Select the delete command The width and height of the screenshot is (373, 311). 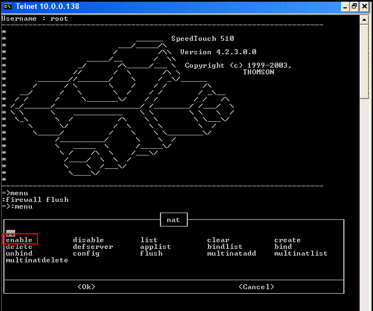[x=19, y=247]
